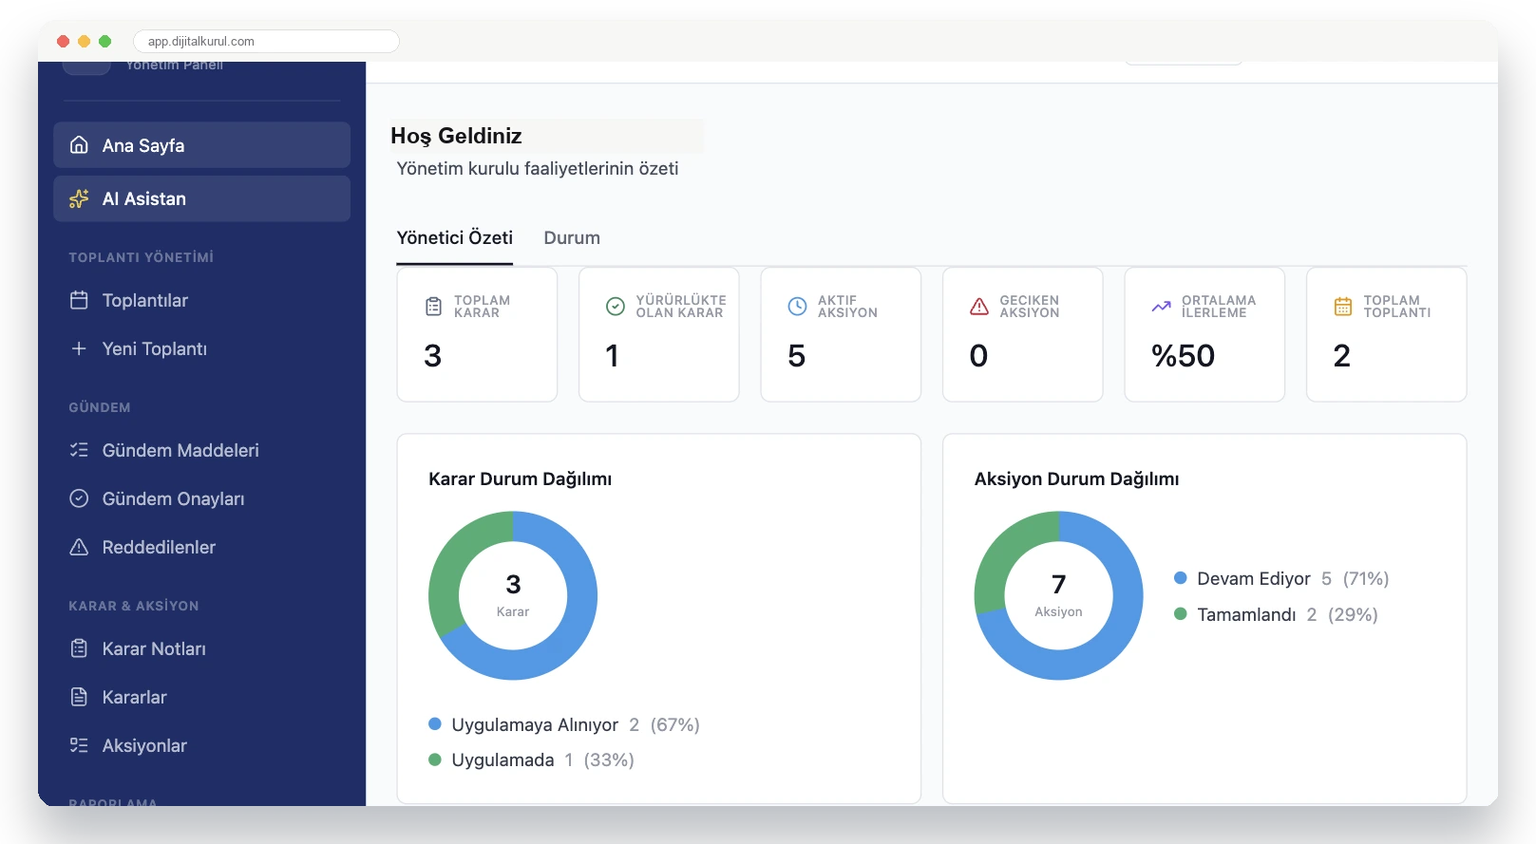Click the Ana Sayfa home icon
Image resolution: width=1536 pixels, height=844 pixels.
pos(79,145)
